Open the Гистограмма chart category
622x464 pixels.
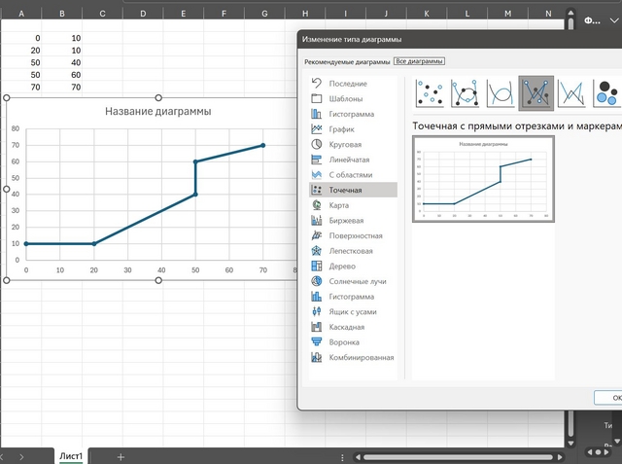tap(352, 114)
